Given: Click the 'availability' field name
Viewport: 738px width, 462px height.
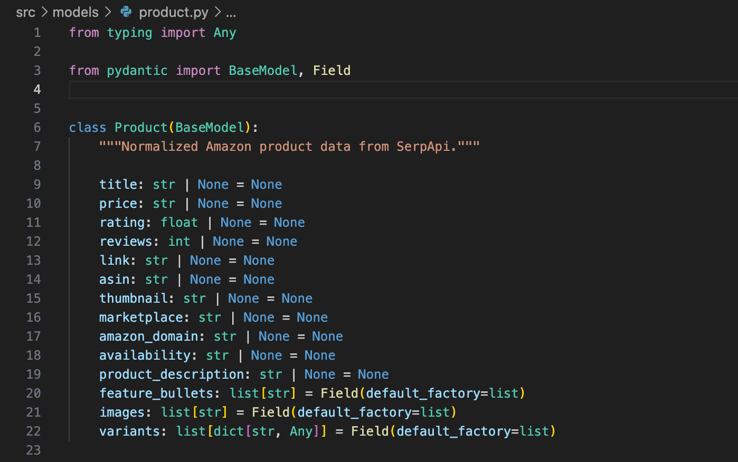Looking at the screenshot, I should click(145, 355).
